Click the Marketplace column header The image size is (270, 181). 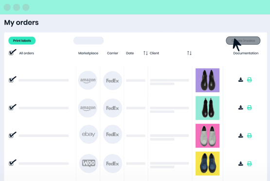pyautogui.click(x=88, y=53)
